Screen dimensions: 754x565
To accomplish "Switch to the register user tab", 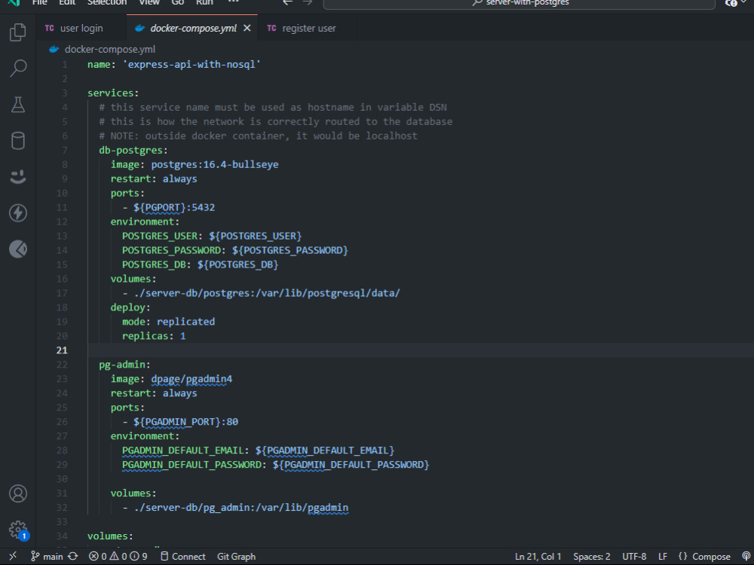I will [308, 29].
